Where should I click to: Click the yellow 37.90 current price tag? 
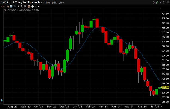(165, 87)
